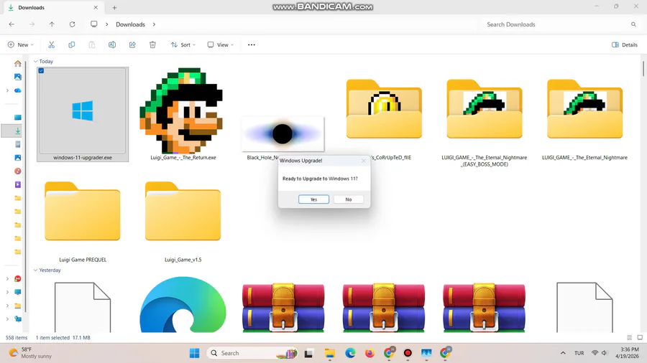Go back with the back arrow
The image size is (647, 363).
click(12, 24)
